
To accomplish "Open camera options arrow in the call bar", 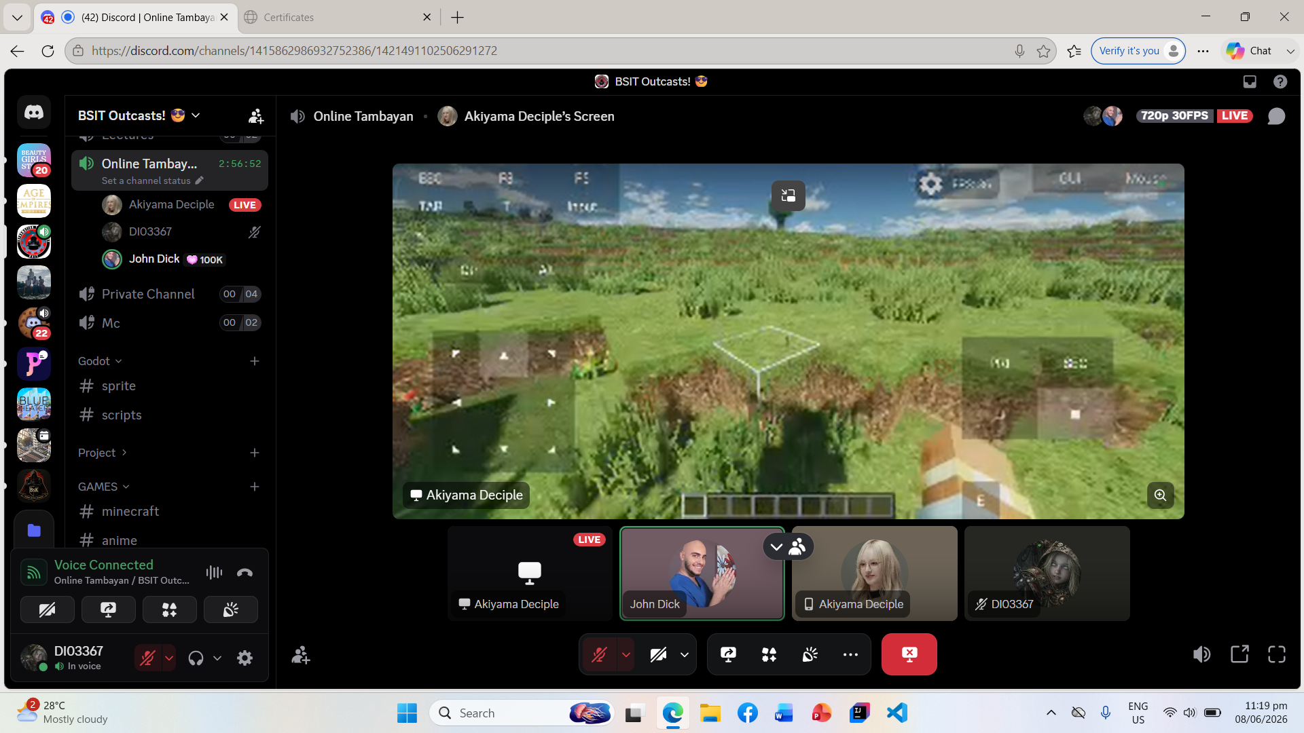I will [685, 654].
